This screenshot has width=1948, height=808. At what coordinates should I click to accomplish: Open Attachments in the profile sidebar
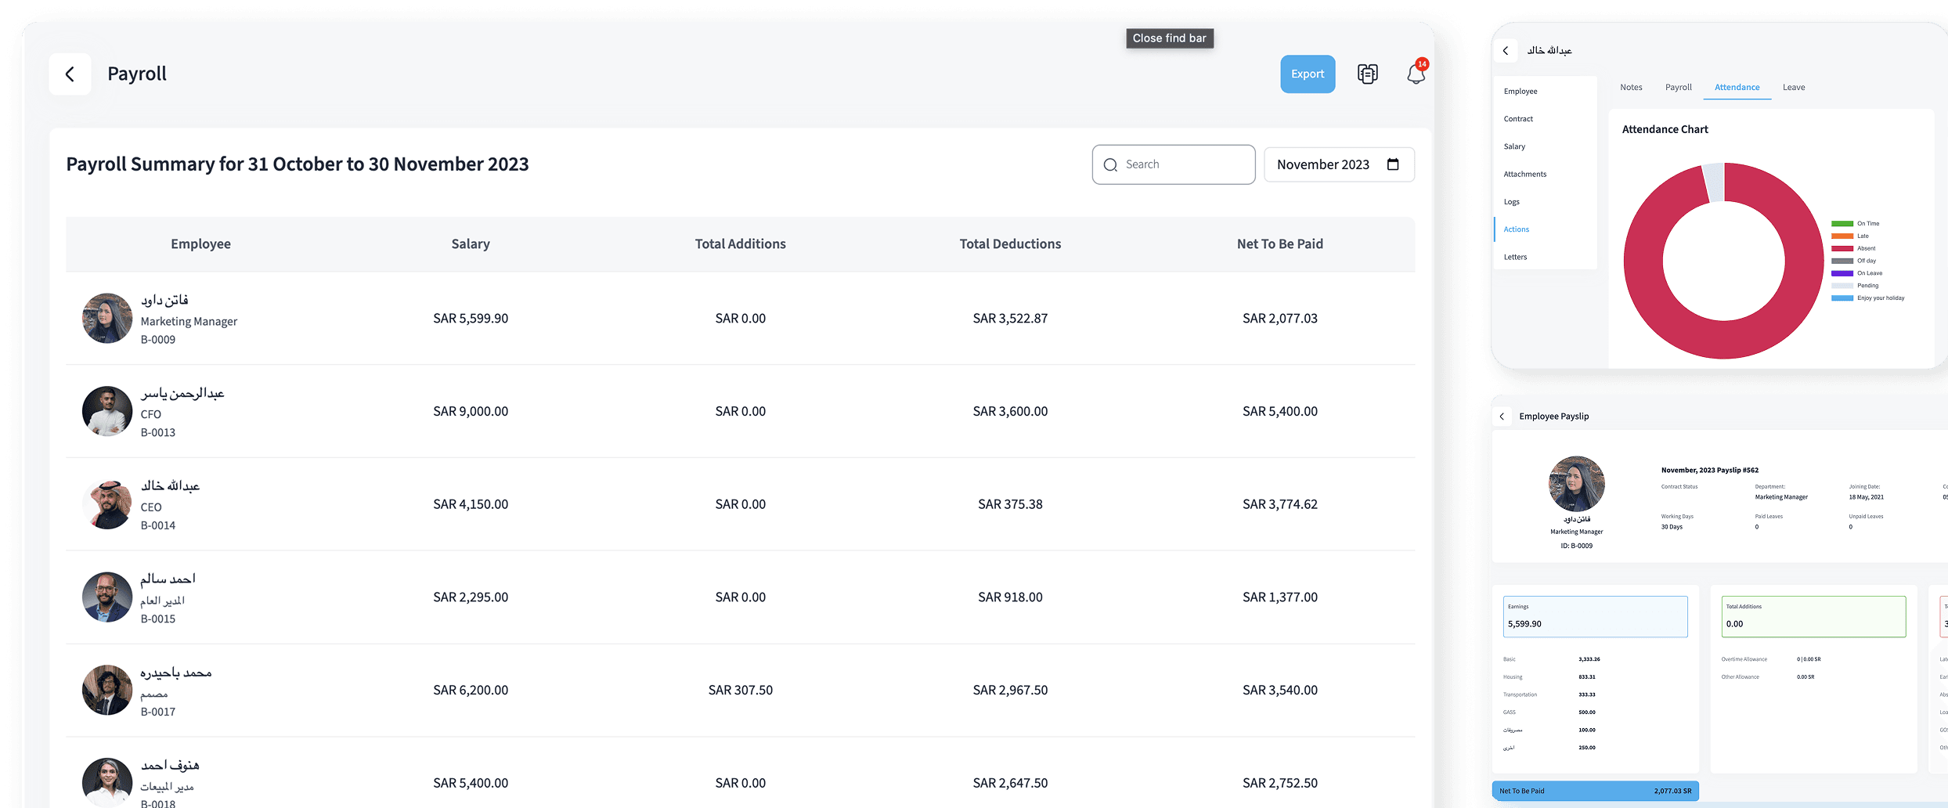click(x=1524, y=175)
